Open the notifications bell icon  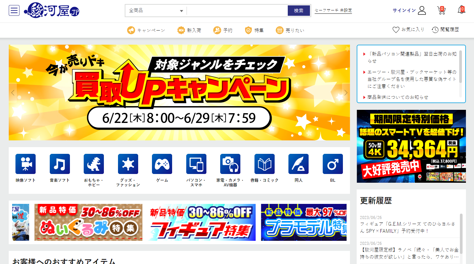[461, 10]
